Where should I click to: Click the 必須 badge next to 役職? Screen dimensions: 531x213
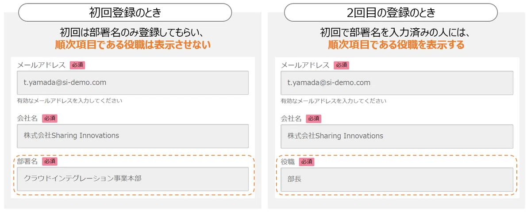(x=307, y=162)
